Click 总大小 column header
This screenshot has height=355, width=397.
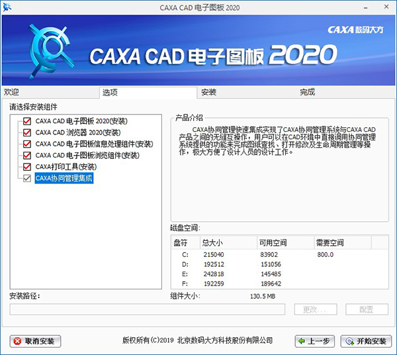coord(229,243)
